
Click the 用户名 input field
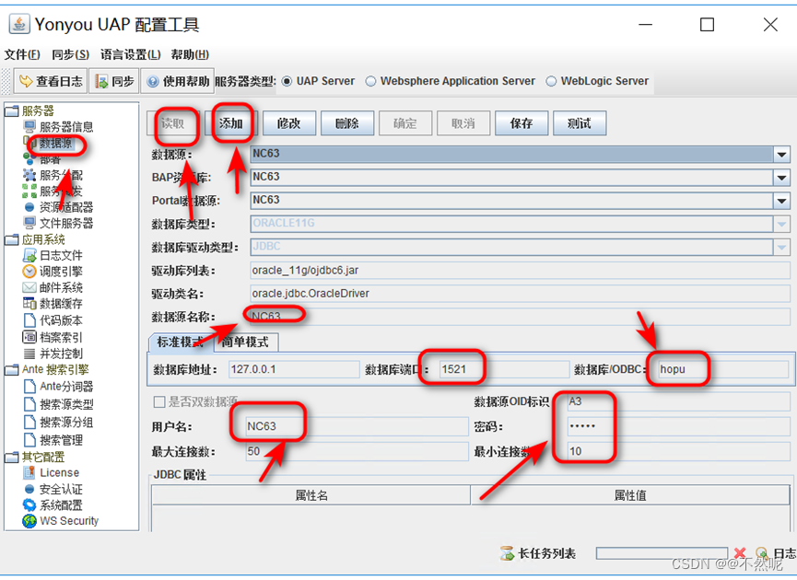pos(357,426)
